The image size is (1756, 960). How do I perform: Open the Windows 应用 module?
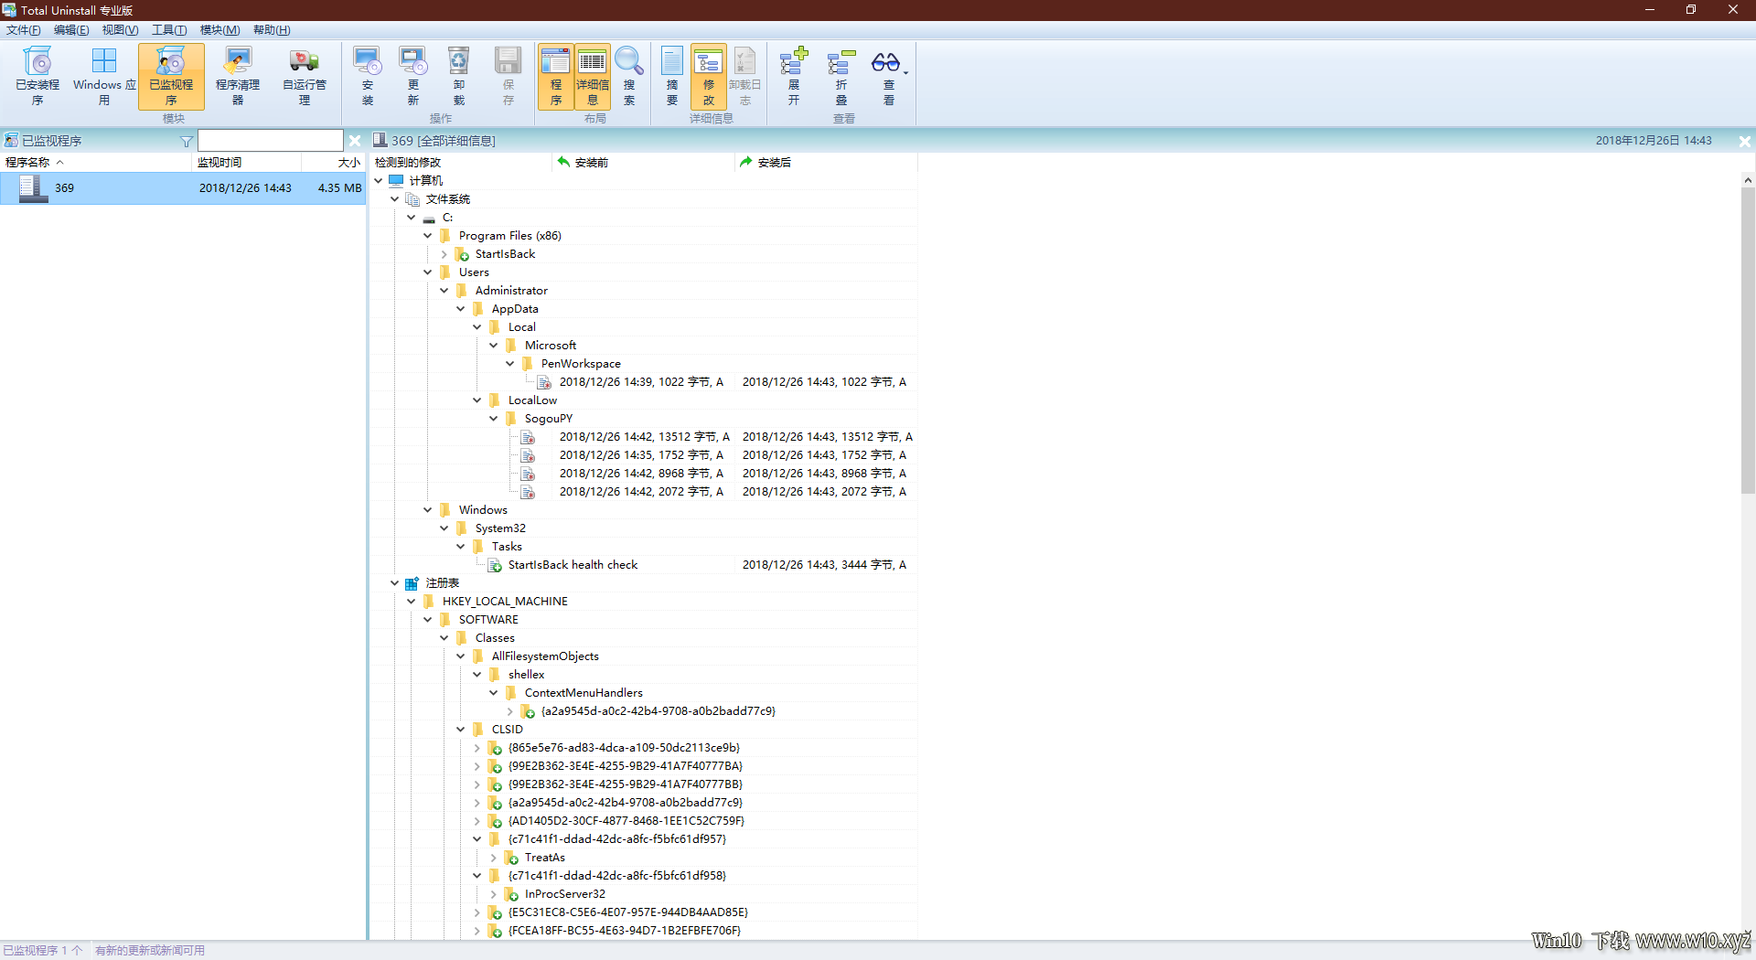[104, 77]
